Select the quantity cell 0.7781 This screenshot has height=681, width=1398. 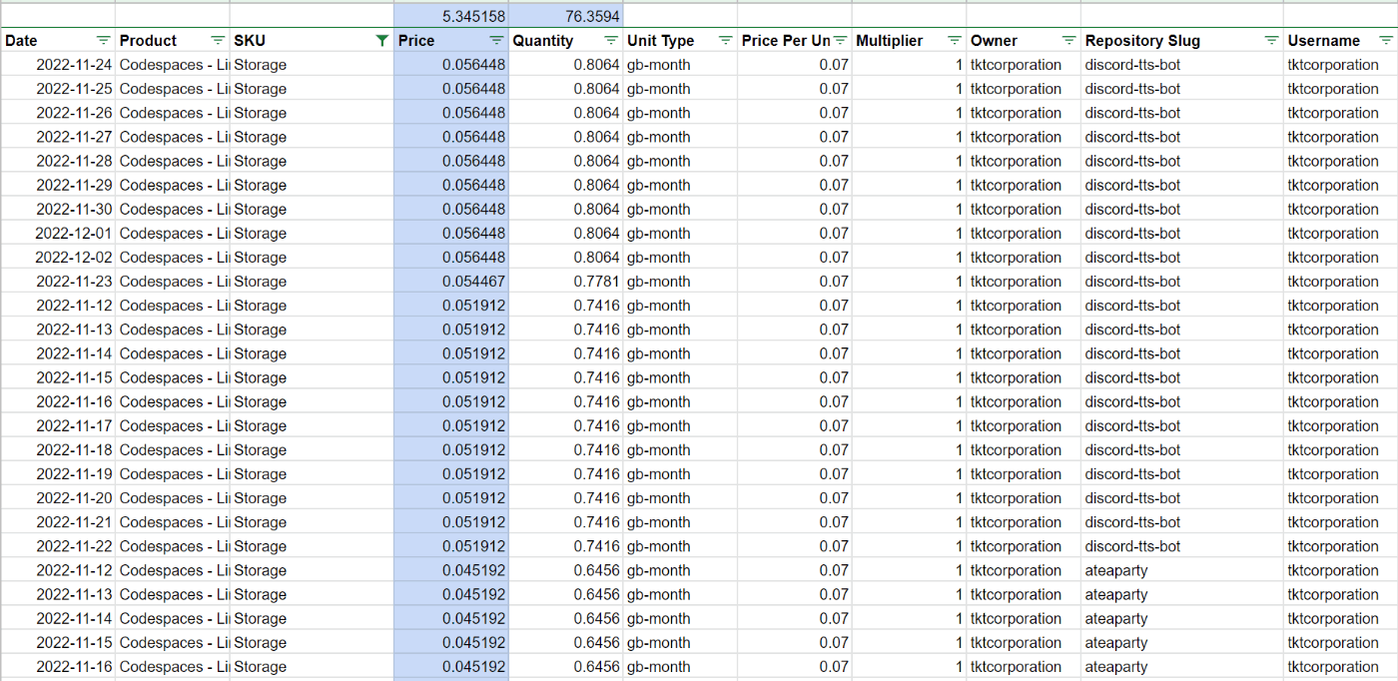pyautogui.click(x=566, y=282)
